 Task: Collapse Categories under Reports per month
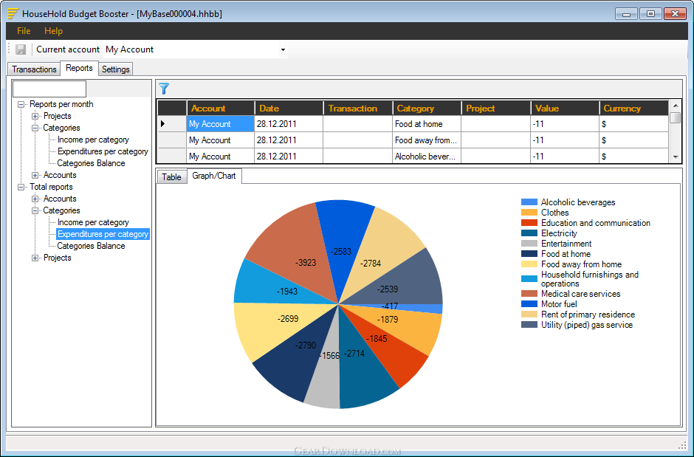click(35, 128)
